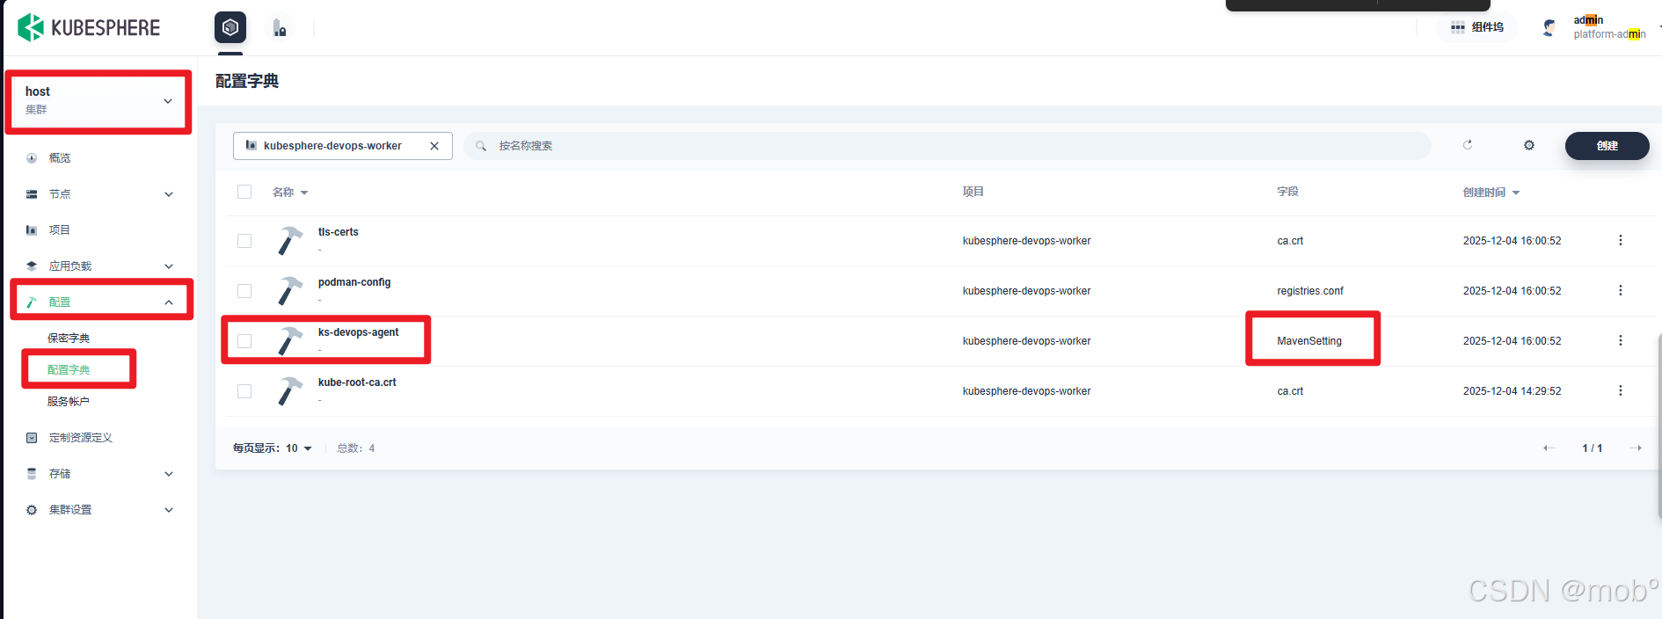Screen dimensions: 1662x619
Task: Open 服务帐户 service accounts page
Action: 69,402
